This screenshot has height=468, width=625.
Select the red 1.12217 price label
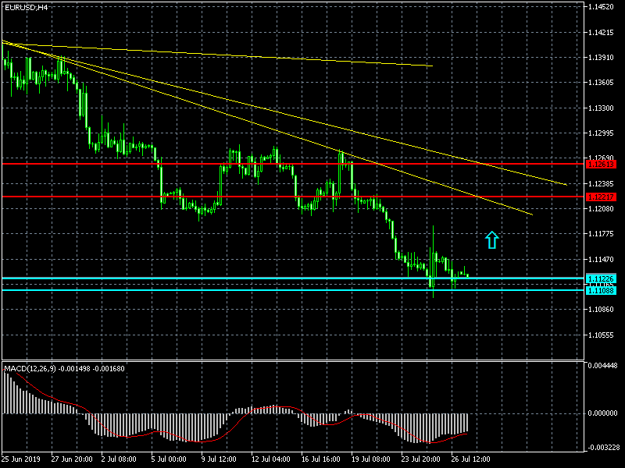click(x=601, y=197)
